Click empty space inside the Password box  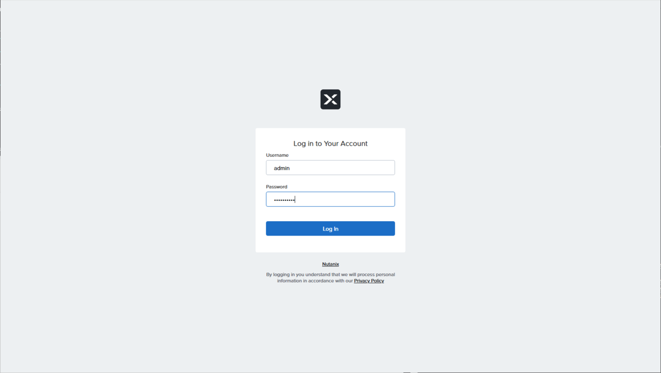[x=345, y=199]
